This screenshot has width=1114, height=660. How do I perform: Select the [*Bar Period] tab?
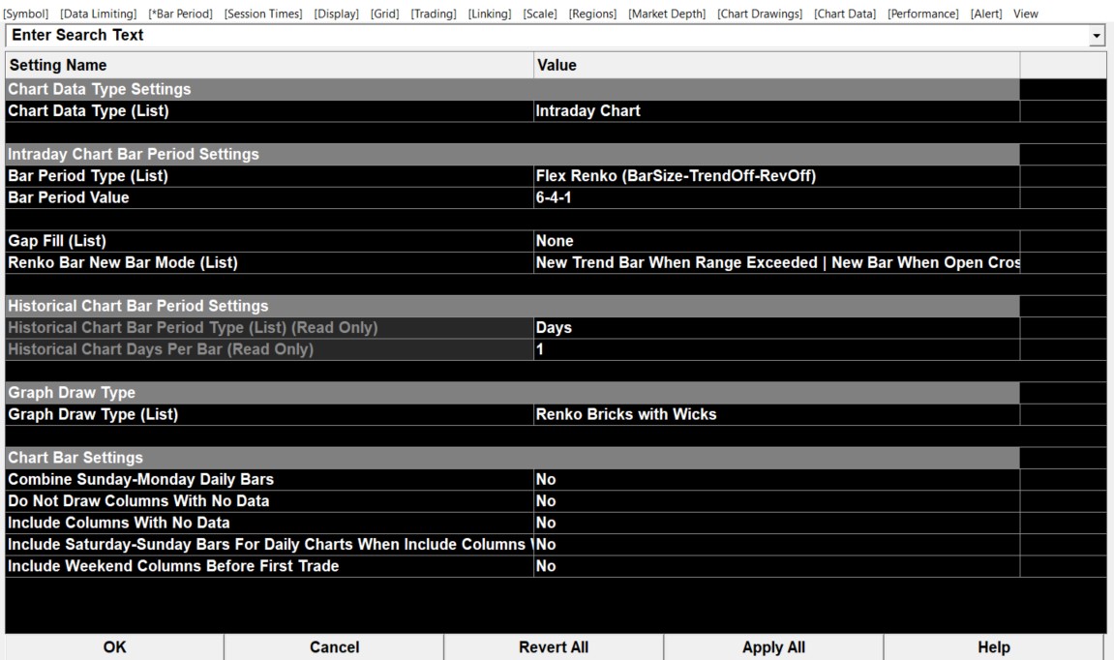(180, 14)
